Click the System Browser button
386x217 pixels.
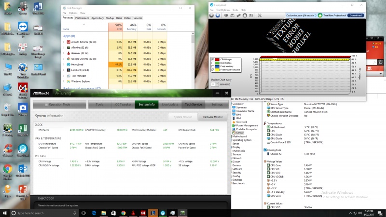pyautogui.click(x=183, y=117)
